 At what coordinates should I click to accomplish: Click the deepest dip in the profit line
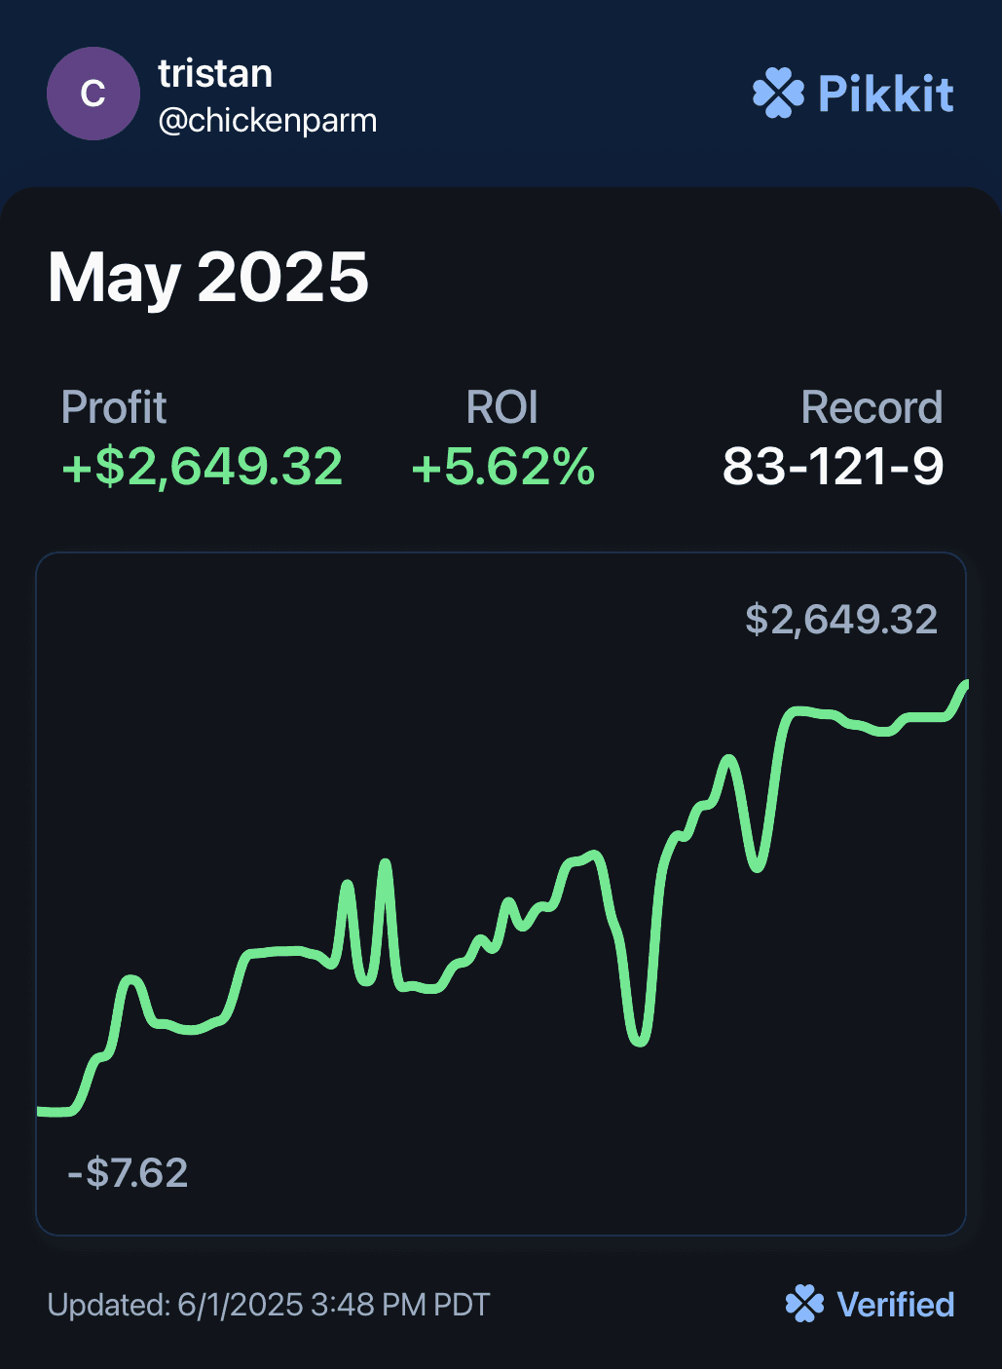click(639, 1041)
